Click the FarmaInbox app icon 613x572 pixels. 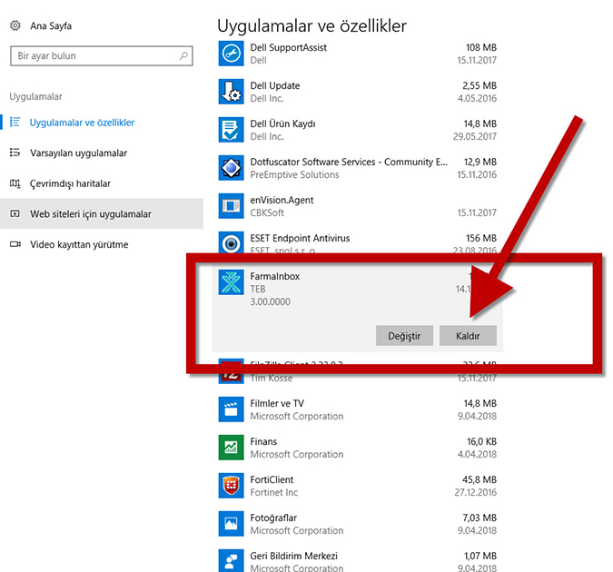point(231,282)
